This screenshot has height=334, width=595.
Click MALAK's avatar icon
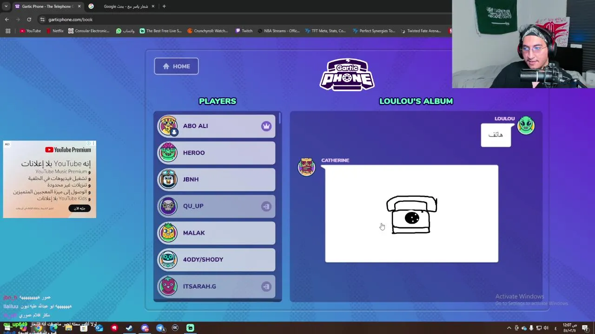coord(168,233)
